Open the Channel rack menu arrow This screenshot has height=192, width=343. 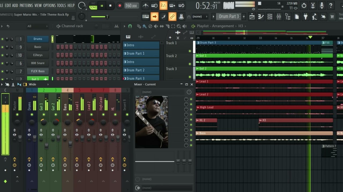[2, 26]
